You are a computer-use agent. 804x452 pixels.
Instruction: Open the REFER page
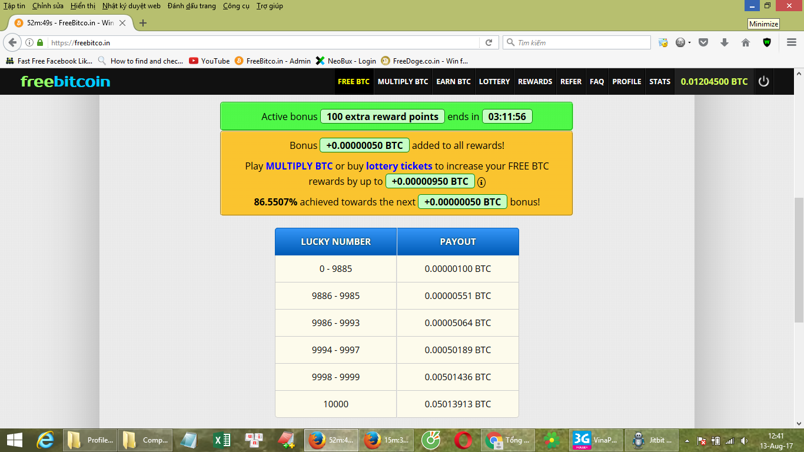(x=571, y=81)
